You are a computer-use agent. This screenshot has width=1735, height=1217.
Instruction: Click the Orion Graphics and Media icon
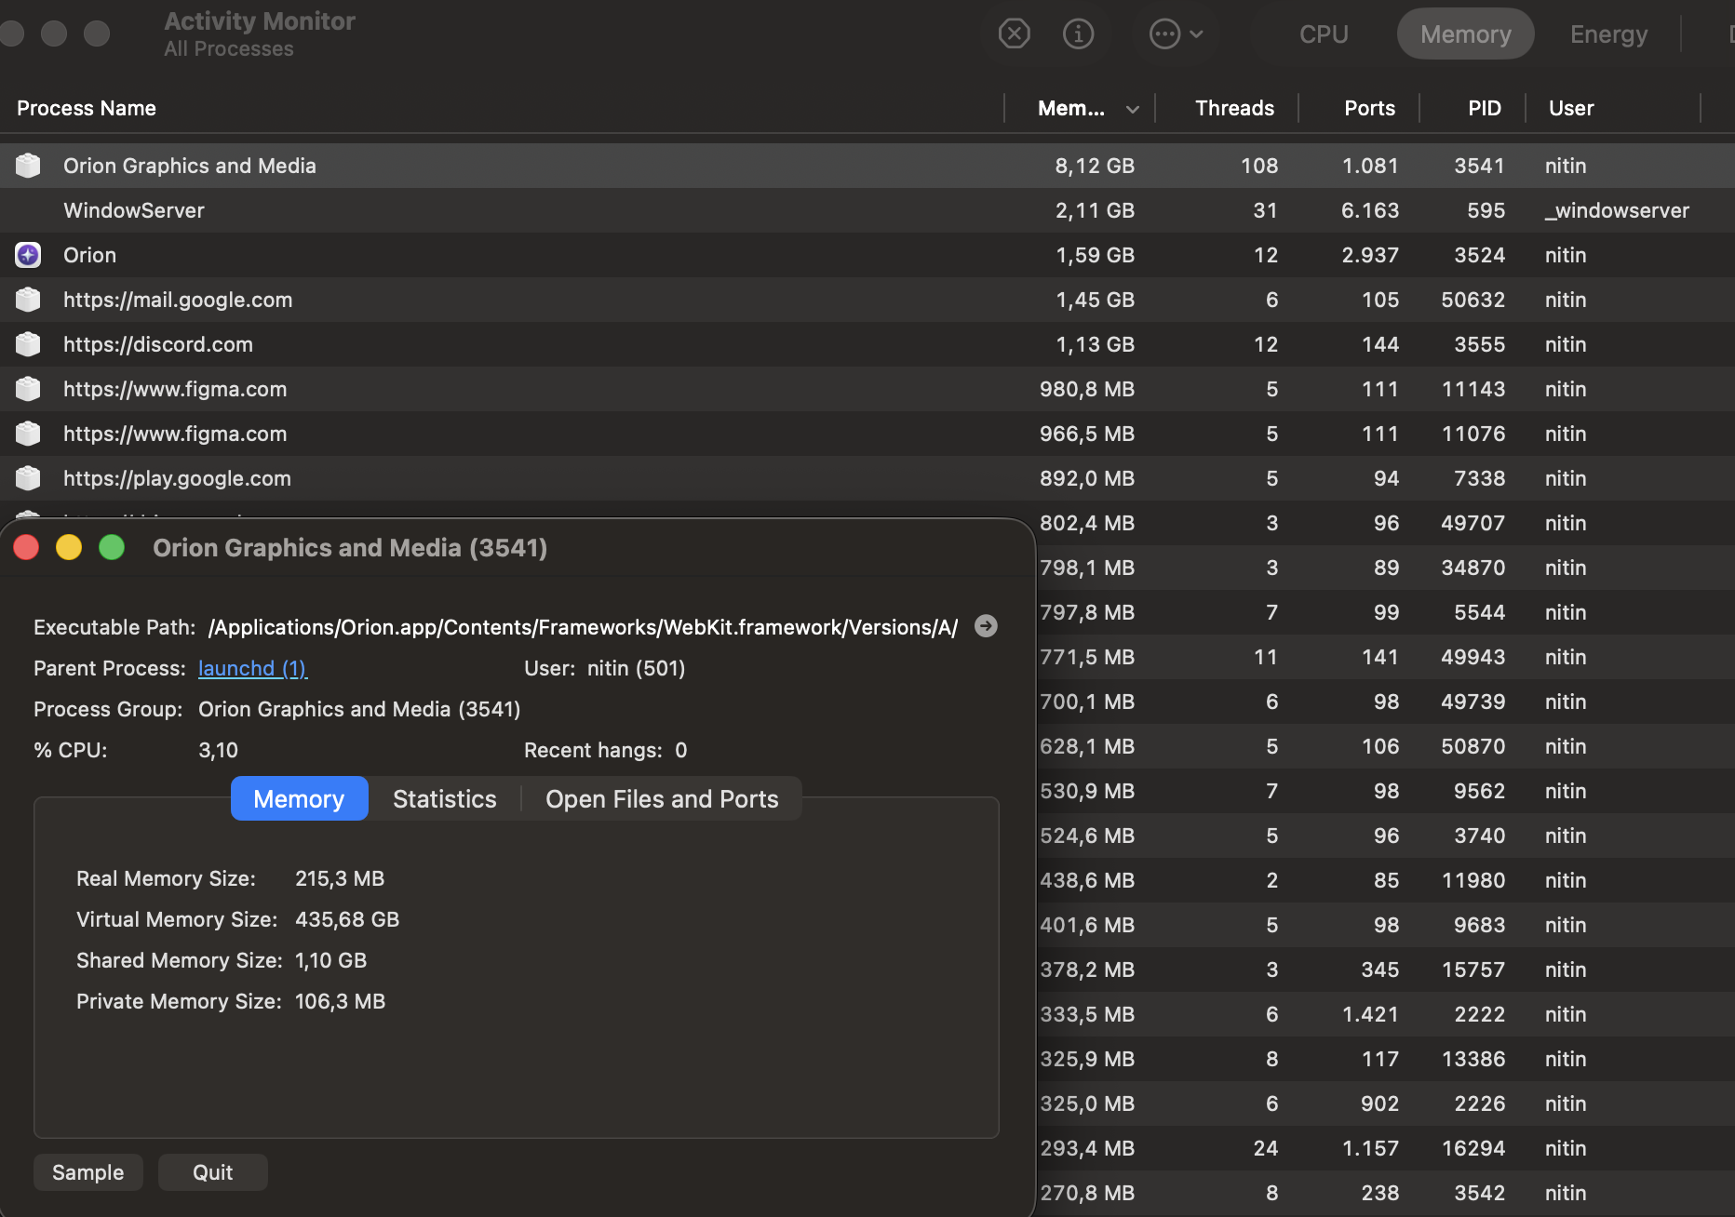28,166
